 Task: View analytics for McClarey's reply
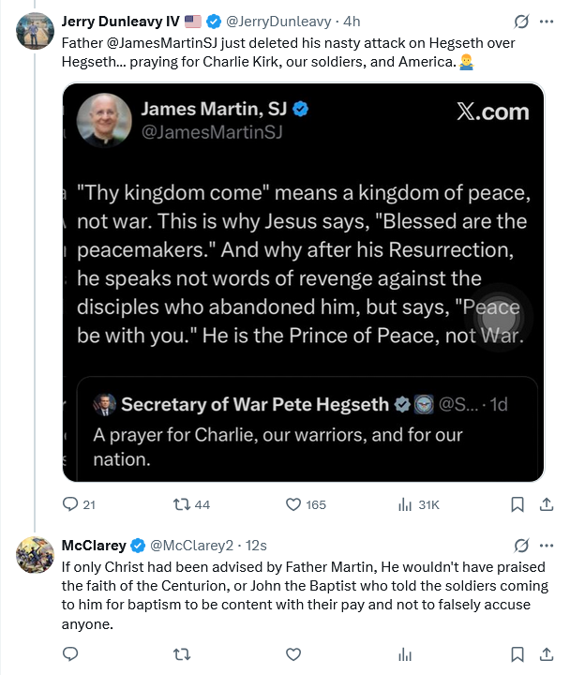click(x=405, y=654)
